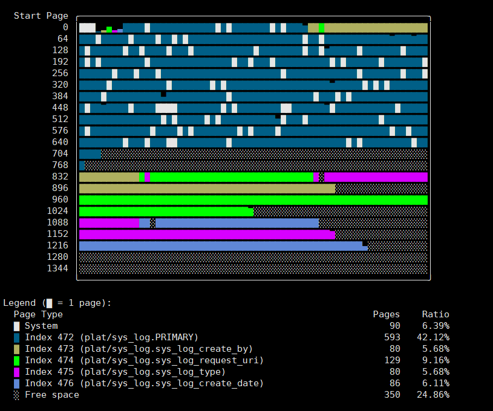Click the light blue Index 476 legend swatch
This screenshot has width=493, height=411.
pos(16,383)
